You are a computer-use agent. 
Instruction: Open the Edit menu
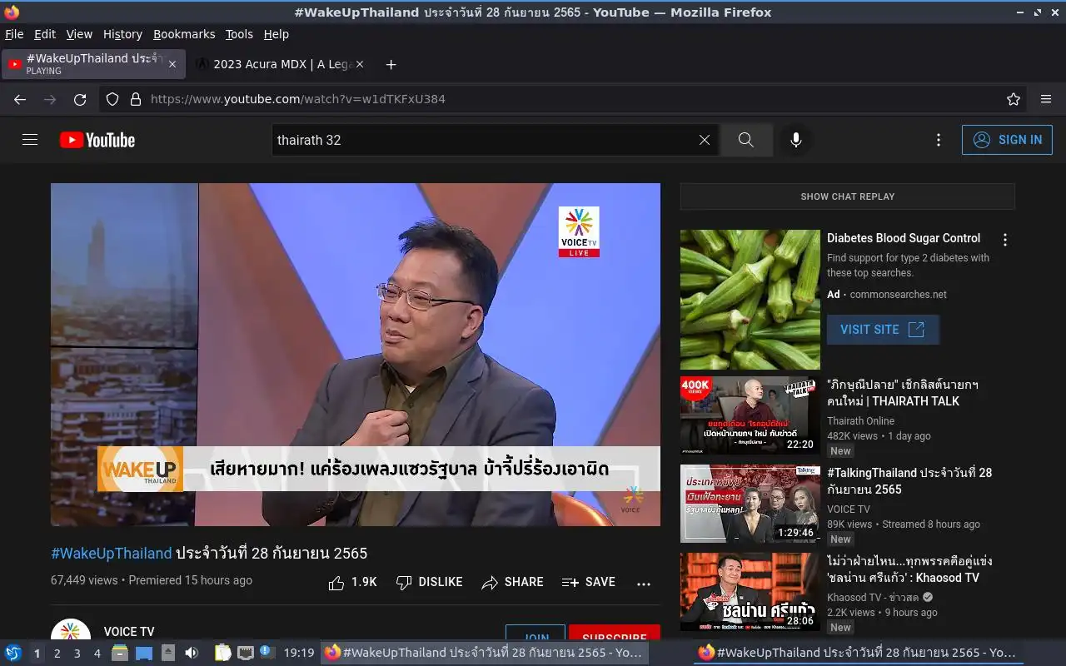click(45, 34)
